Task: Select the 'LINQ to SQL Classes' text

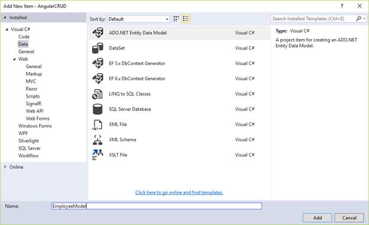Action: pos(130,94)
